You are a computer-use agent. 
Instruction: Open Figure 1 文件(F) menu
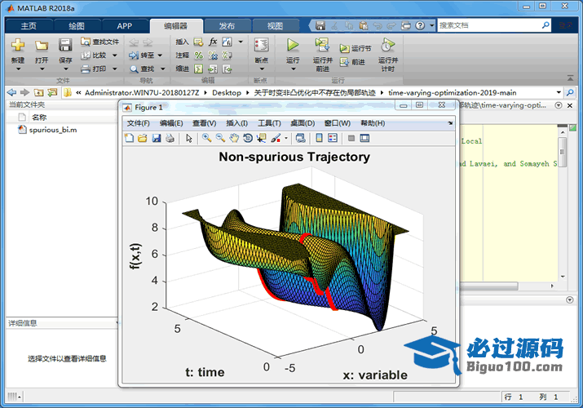tap(139, 123)
